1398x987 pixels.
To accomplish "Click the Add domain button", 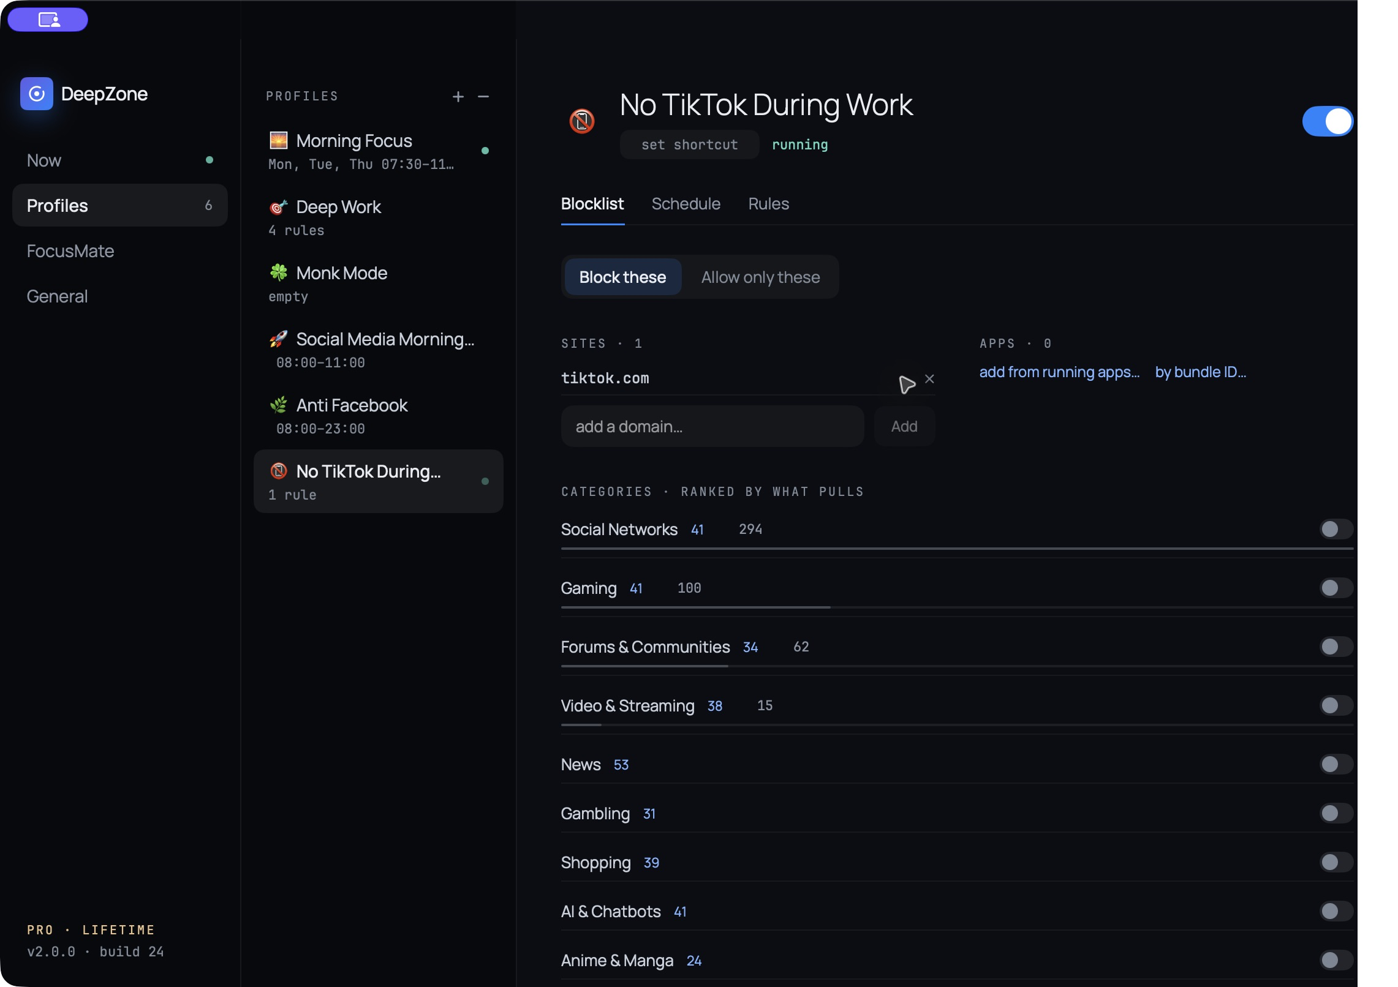I will point(904,426).
